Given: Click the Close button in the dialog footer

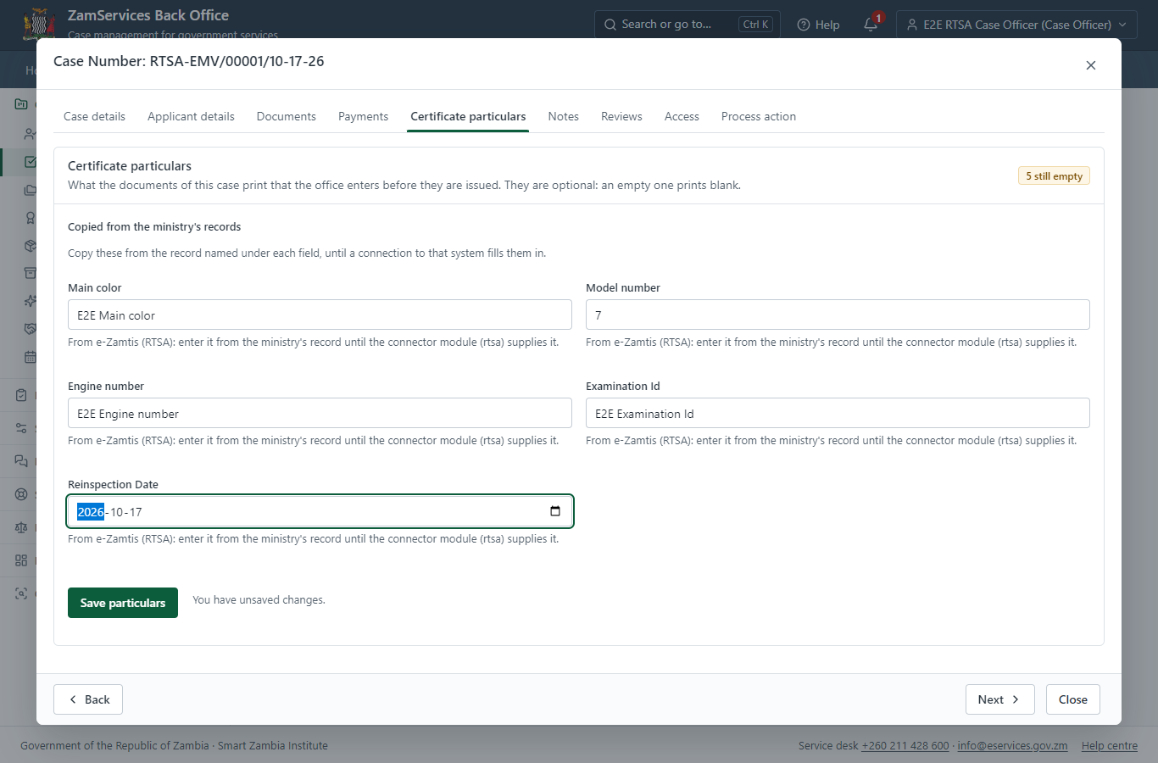Looking at the screenshot, I should pos(1072,699).
